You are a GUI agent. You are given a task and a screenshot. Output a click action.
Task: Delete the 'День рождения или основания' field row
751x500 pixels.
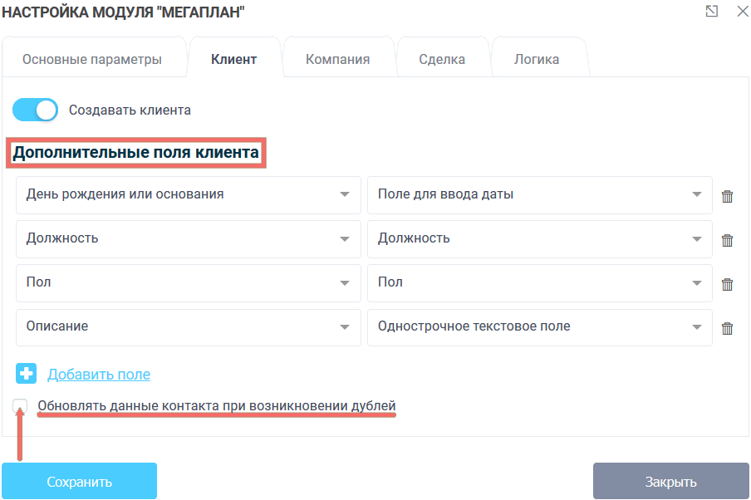point(727,196)
